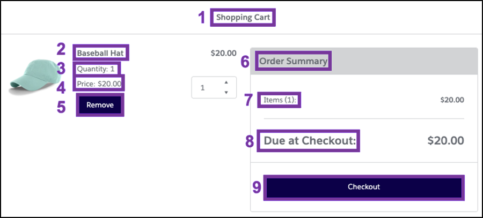Click the Remove button

tap(100, 105)
